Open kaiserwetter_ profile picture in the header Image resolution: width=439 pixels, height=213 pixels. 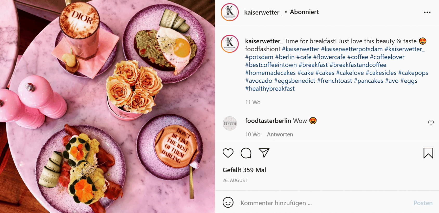[230, 12]
